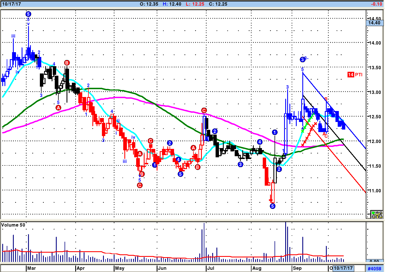
Task: Select the circled red A marker below the late-March low
Action: [58, 108]
